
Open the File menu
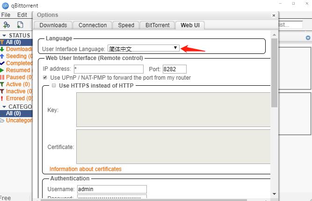click(x=6, y=15)
